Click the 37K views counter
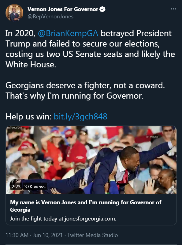182x245 pixels. (x=35, y=187)
